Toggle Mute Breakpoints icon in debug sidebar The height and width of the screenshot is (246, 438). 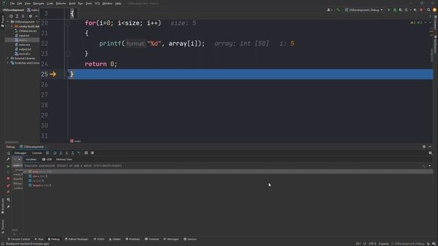8,192
